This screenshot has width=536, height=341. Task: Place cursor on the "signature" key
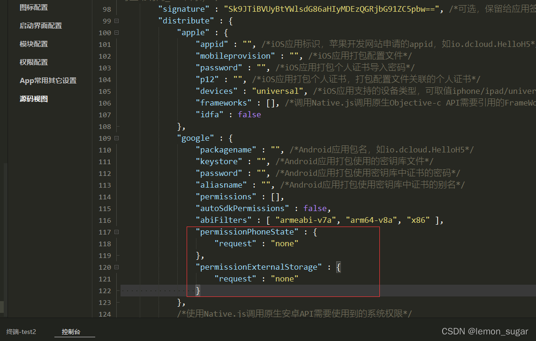coord(183,9)
